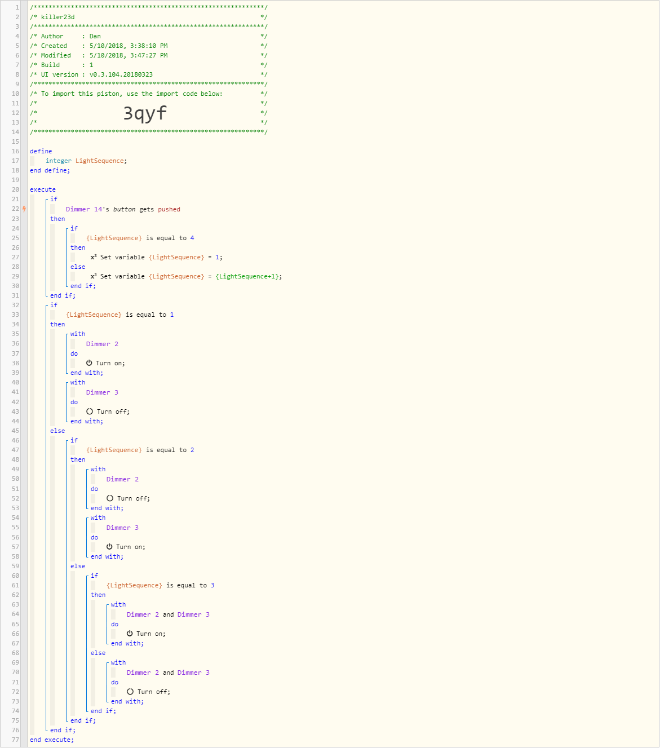Click 'Dimmer 2 and Dimmer 3' on line 64
Viewport: 664px width, 752px height.
point(168,614)
